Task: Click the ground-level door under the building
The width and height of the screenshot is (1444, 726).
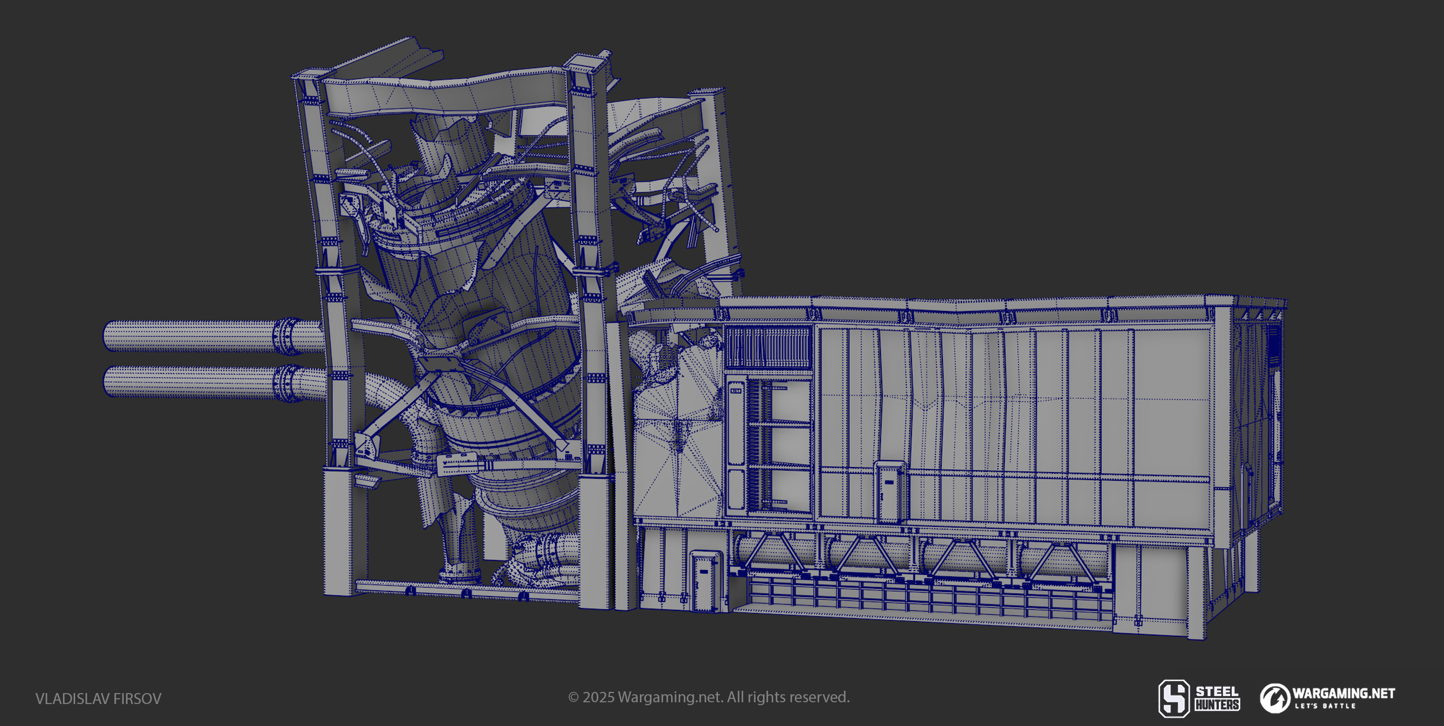Action: pos(706,581)
